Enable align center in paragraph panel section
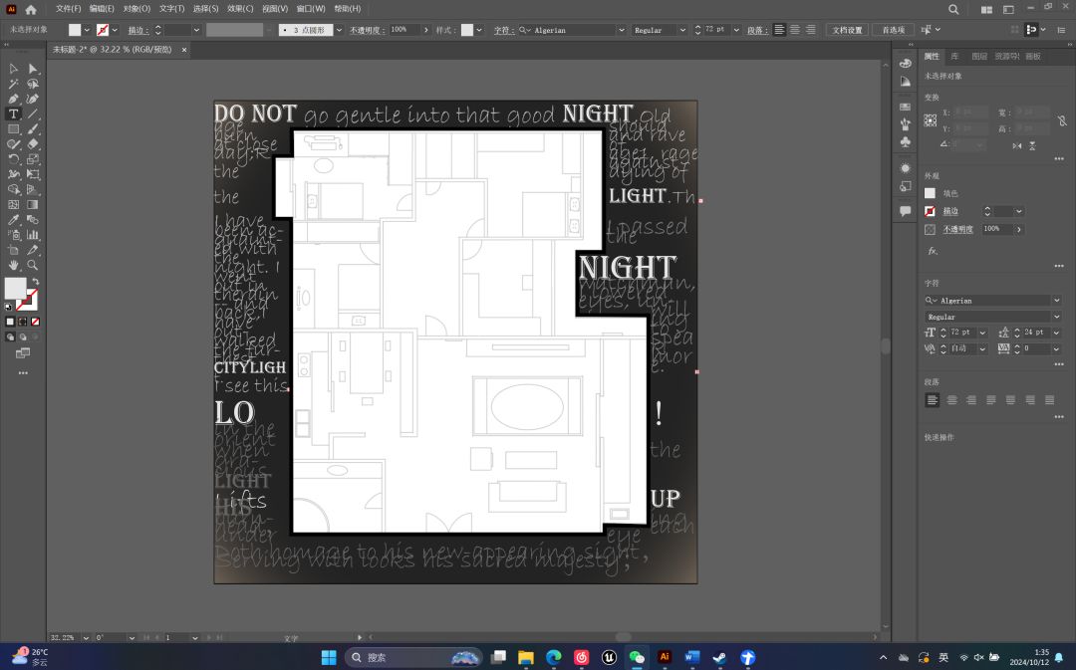This screenshot has height=670, width=1076. point(951,400)
